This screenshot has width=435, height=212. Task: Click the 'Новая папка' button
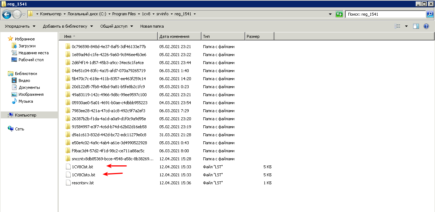coord(152,26)
